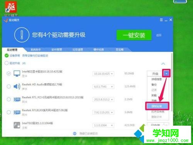Toggle the checkbox for the Intel graphics driver
Screen dimensions: 193x145
click(x=8, y=73)
